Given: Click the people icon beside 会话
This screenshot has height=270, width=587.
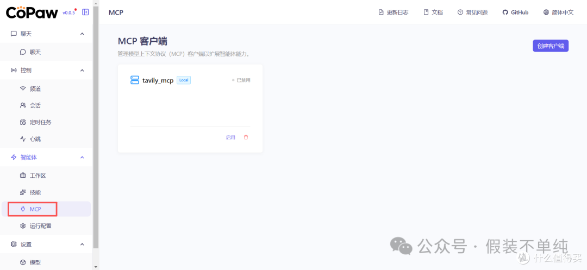Looking at the screenshot, I should (23, 105).
